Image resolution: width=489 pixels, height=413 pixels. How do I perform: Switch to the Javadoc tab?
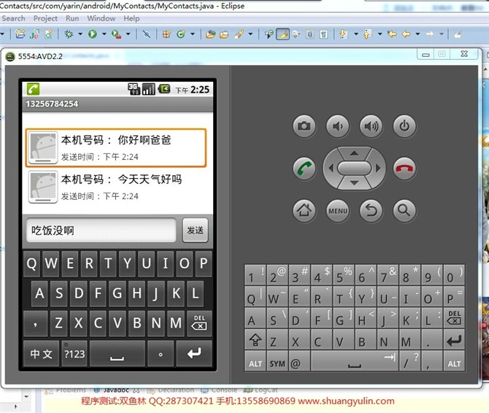[116, 390]
